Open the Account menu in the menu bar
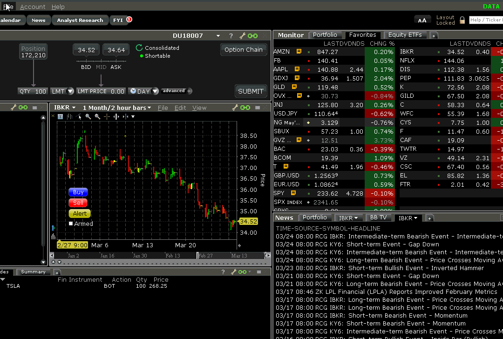Screen dimensions: 503x339 tap(33, 7)
